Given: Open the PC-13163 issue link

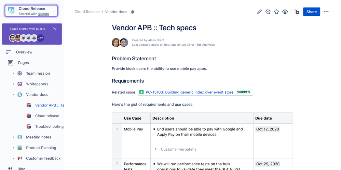Looking at the screenshot, I should [189, 92].
